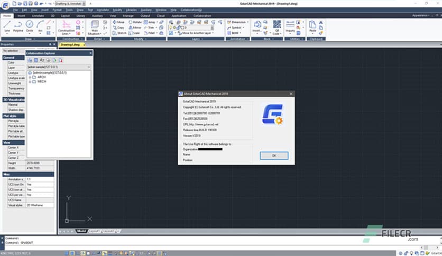Click the Width value field in Properties
The width and height of the screenshot is (442, 256).
click(x=40, y=168)
